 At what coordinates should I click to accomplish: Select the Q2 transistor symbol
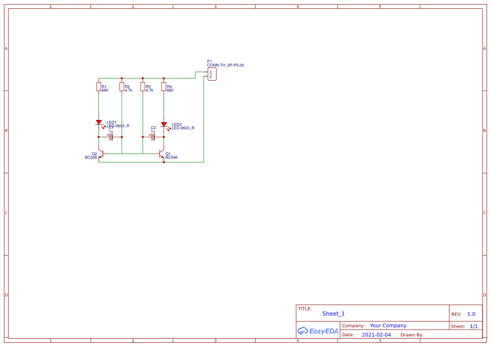point(101,154)
